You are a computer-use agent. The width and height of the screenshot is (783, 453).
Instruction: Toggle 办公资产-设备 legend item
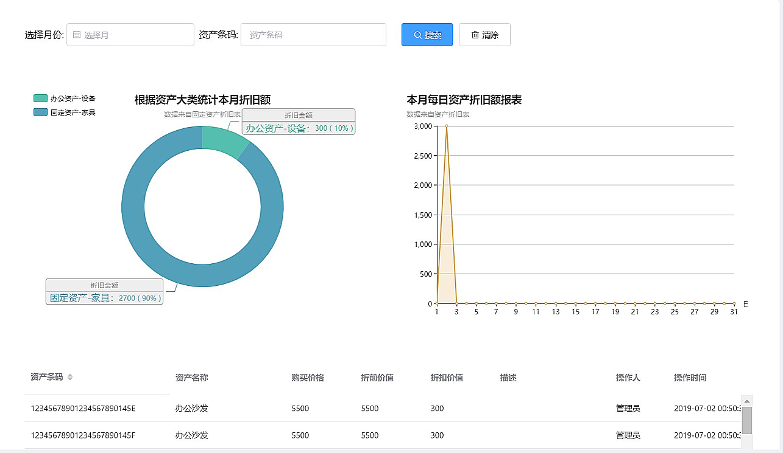point(65,99)
